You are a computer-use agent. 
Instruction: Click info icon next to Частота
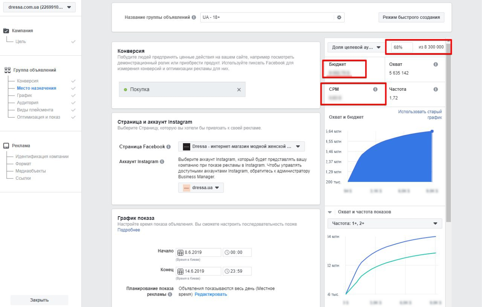coord(436,89)
